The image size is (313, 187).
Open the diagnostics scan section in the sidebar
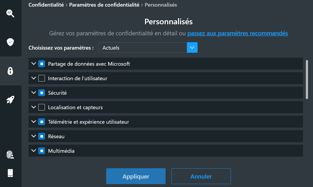[x=10, y=13]
